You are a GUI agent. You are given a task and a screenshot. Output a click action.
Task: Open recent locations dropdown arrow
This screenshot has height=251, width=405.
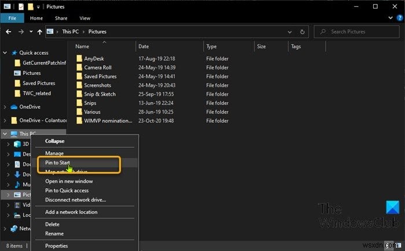coord(31,31)
